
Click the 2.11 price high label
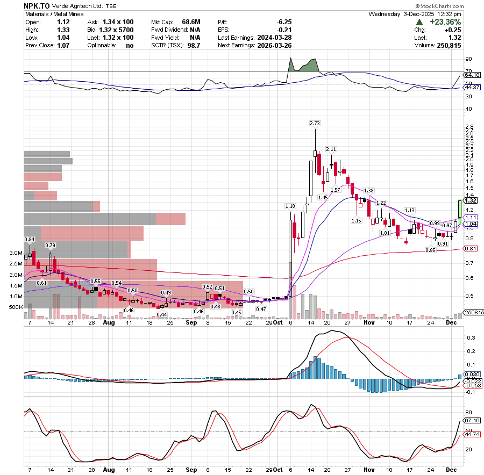click(x=331, y=149)
